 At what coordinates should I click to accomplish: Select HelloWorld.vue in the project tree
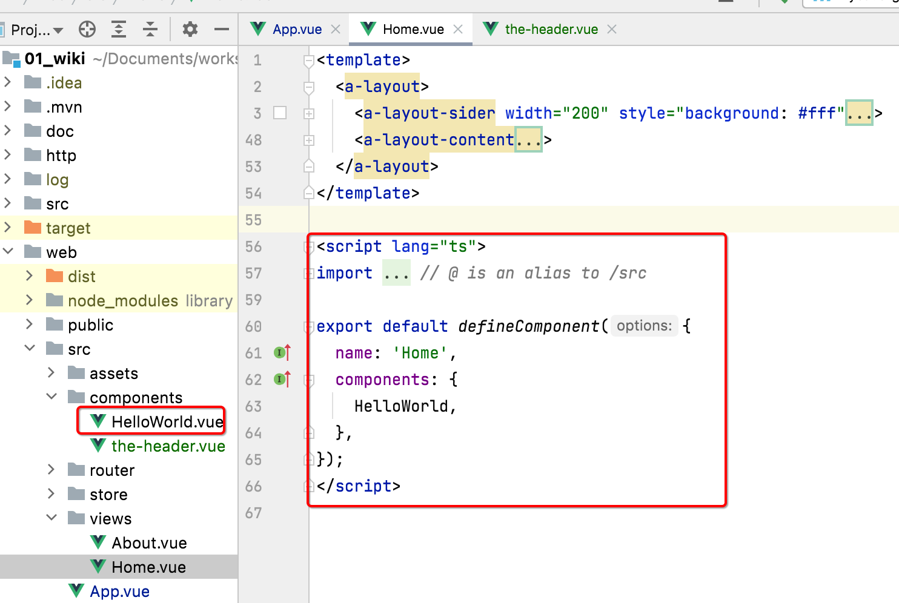point(167,422)
